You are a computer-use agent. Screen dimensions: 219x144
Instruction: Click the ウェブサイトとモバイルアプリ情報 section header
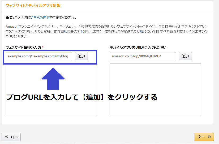[x=33, y=5]
